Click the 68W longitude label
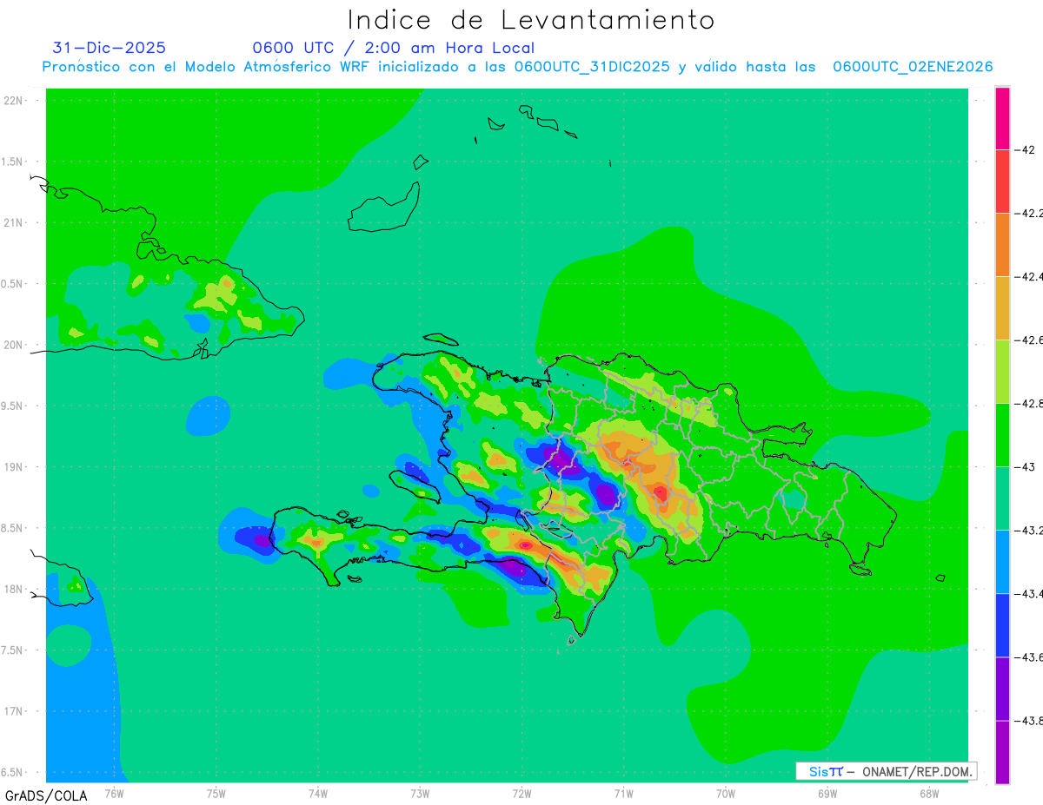Image resolution: width=1043 pixels, height=805 pixels. click(929, 793)
